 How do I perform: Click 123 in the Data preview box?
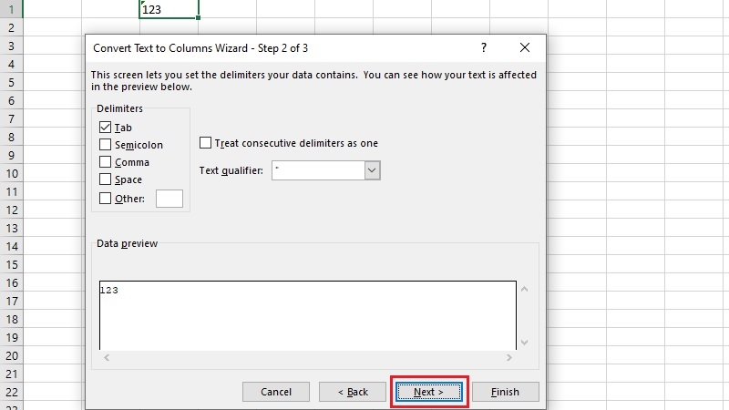[x=109, y=291]
